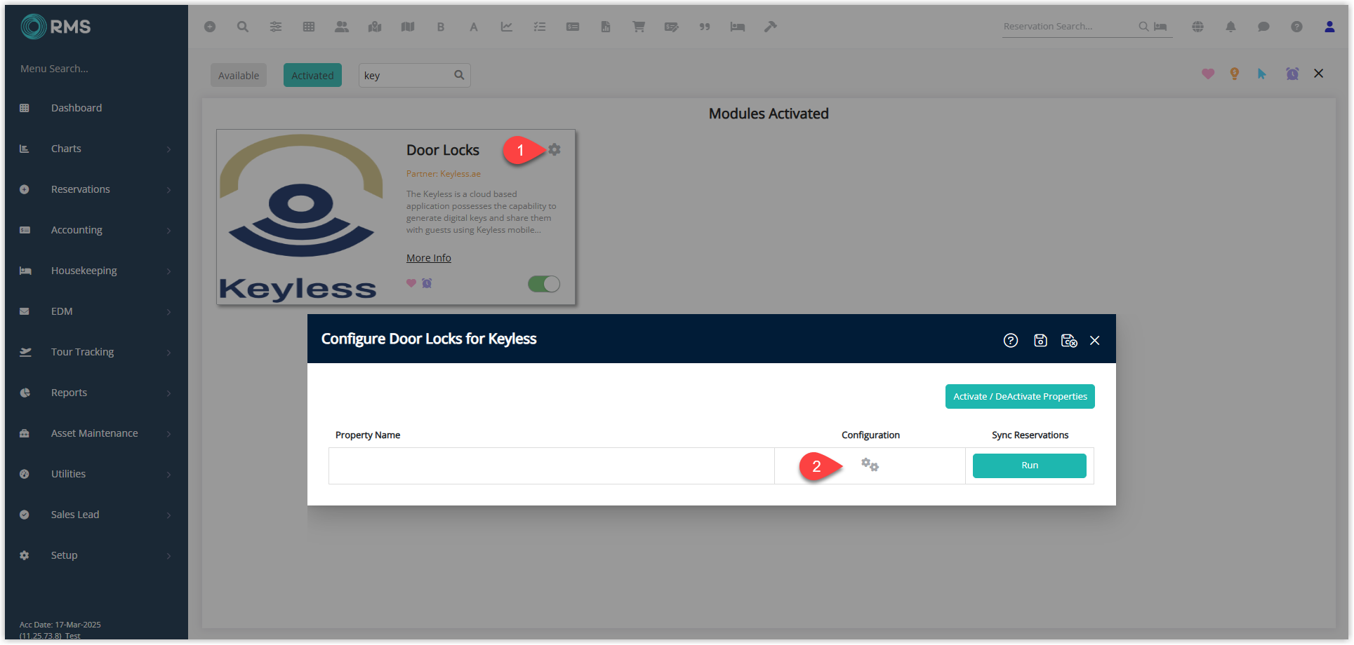Click the blue cursor pointer icon

1262,74
